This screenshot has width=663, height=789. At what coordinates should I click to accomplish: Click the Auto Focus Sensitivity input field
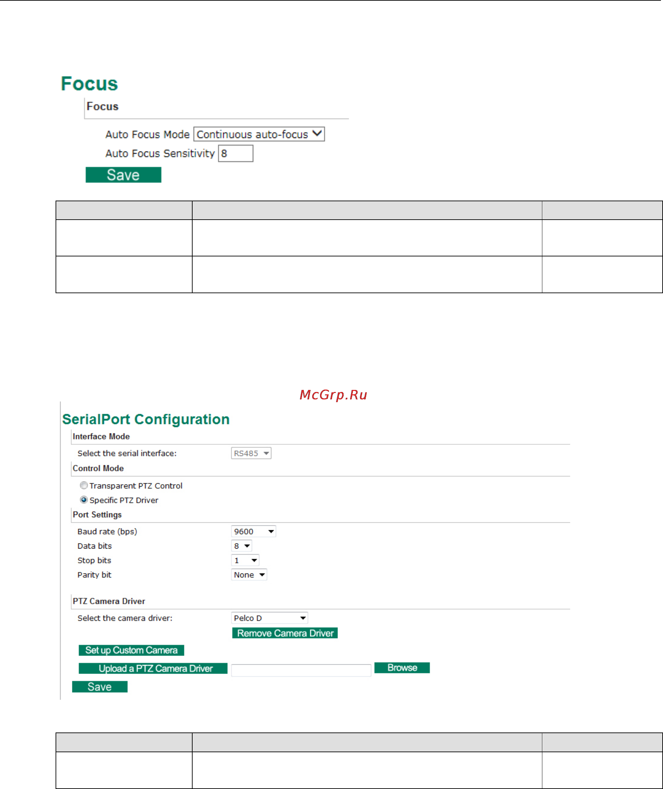(x=236, y=153)
